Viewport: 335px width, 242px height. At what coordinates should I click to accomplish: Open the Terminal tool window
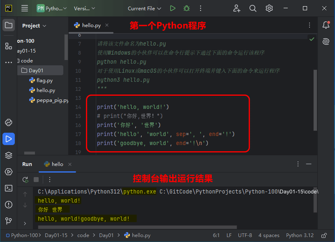(x=9, y=188)
